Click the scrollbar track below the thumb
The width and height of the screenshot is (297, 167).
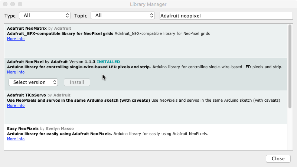[290, 130]
